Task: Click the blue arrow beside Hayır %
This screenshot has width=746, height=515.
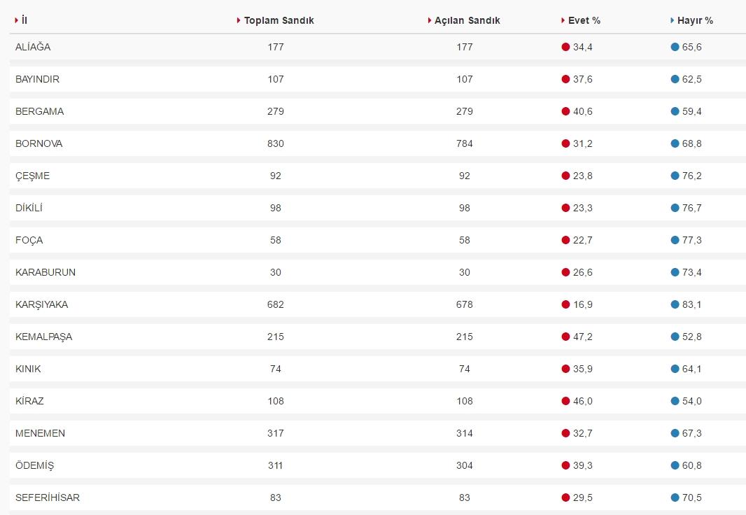Action: (672, 20)
